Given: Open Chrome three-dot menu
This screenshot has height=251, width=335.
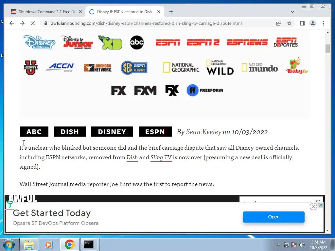Looking at the screenshot, I should (x=323, y=23).
